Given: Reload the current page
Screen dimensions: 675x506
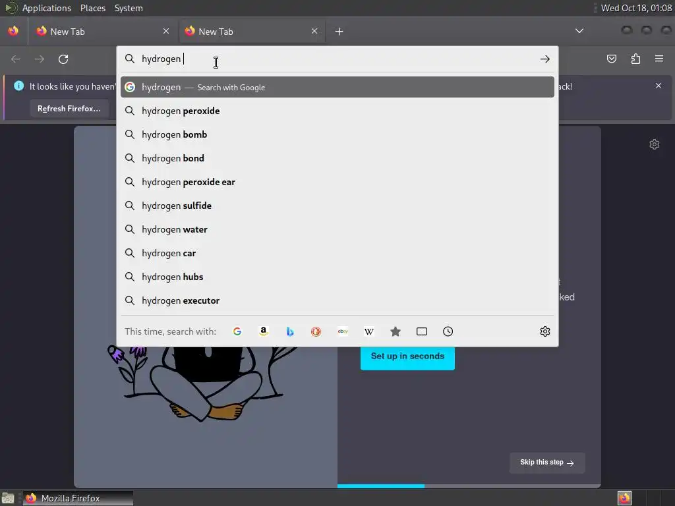Looking at the screenshot, I should pos(63,59).
